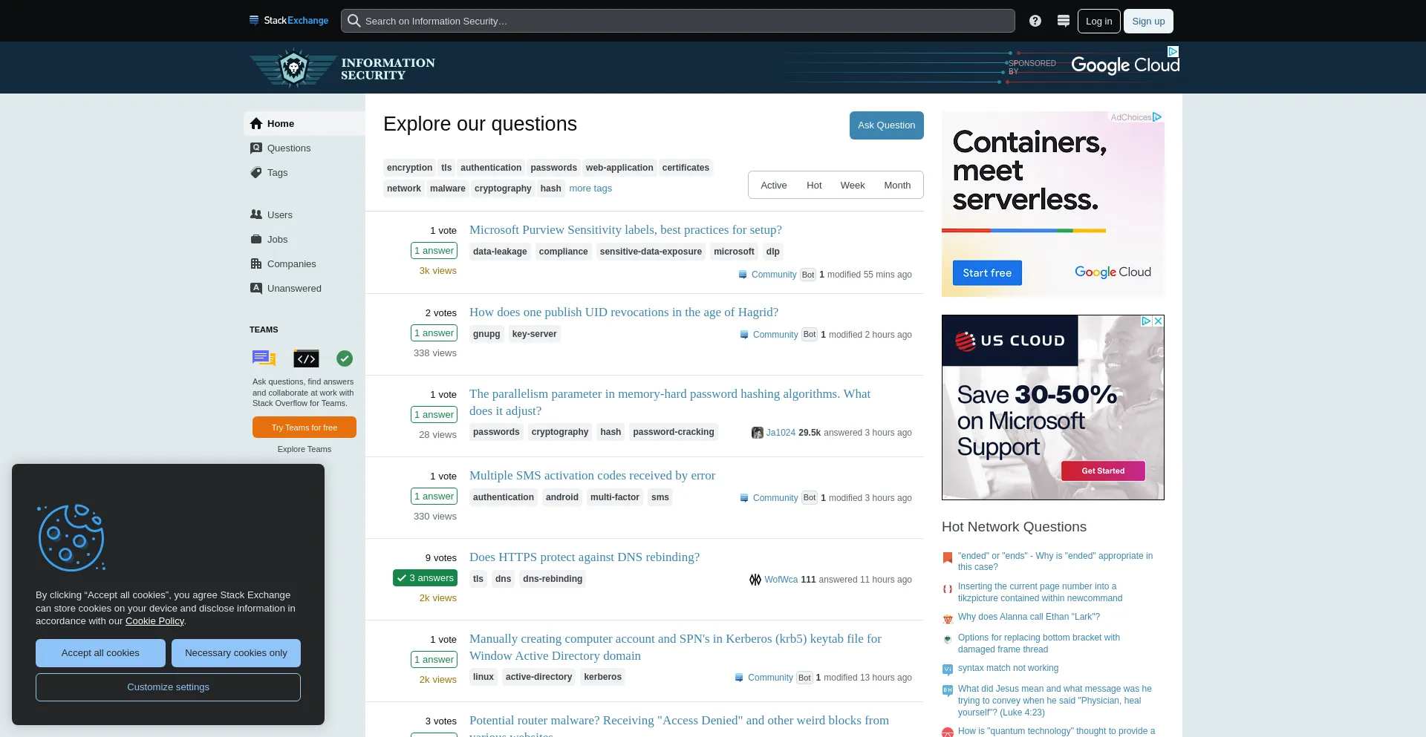
Task: Click the encryption tag
Action: click(409, 168)
